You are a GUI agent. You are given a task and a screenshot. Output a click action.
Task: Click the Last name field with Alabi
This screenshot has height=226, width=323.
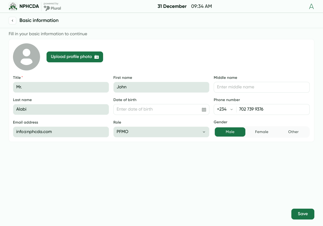(61, 109)
